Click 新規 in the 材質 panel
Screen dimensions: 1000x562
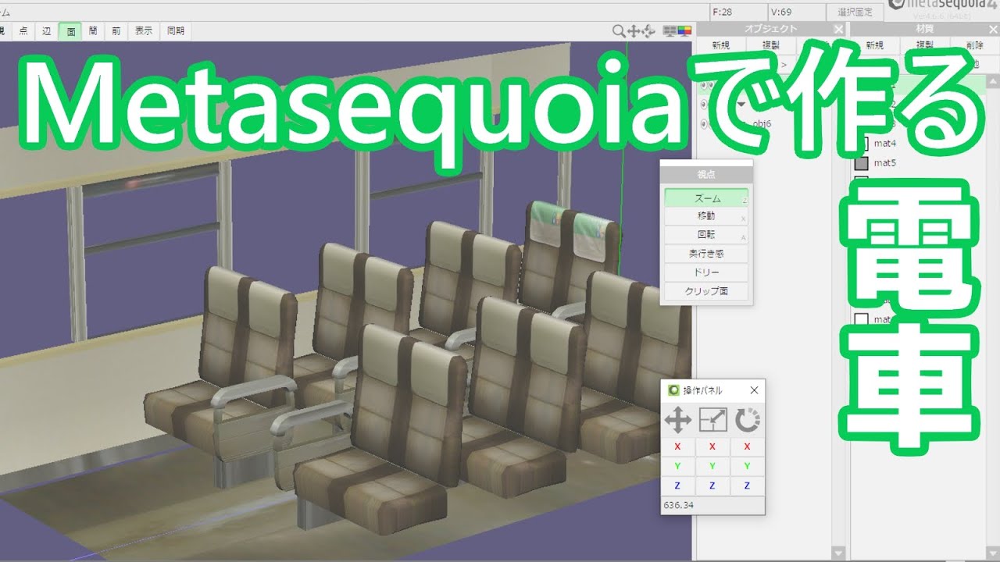[874, 45]
